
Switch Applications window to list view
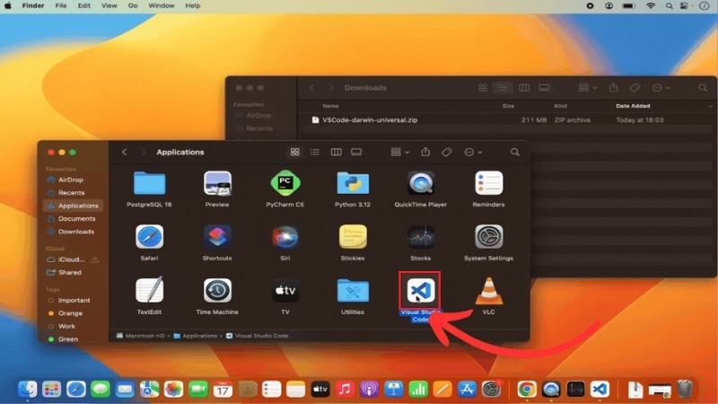(315, 152)
